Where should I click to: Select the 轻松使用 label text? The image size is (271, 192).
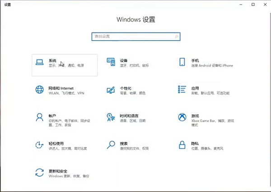tap(56, 143)
